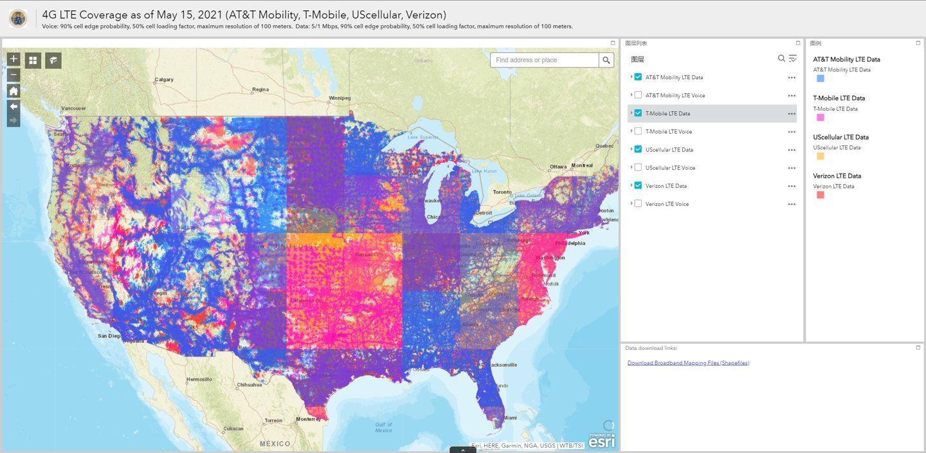This screenshot has height=453, width=926.
Task: Expand the T-Mobile LTE Voice layer
Action: click(631, 131)
